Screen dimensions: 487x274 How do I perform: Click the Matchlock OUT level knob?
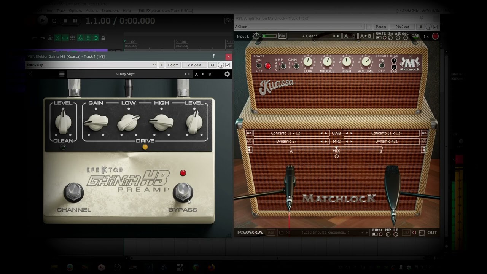pos(422,233)
